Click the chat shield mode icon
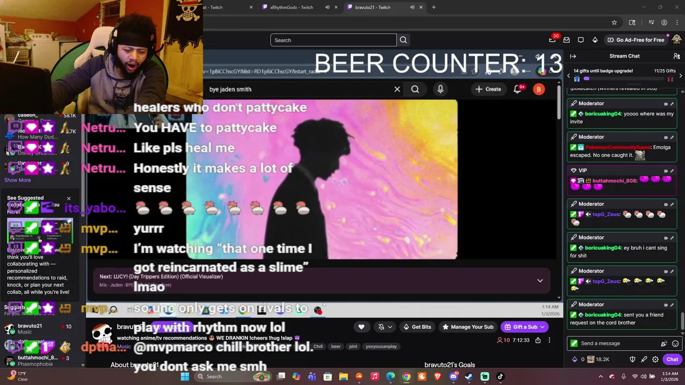 click(x=633, y=359)
